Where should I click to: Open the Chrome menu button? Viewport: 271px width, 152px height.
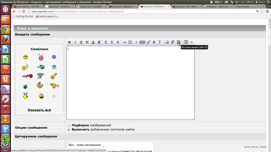point(267,11)
